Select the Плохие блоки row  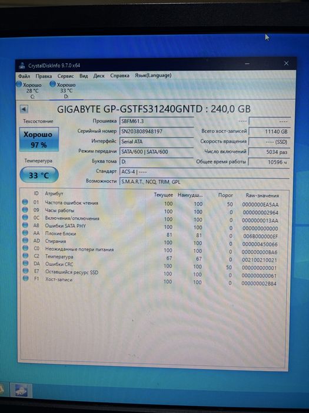151,234
